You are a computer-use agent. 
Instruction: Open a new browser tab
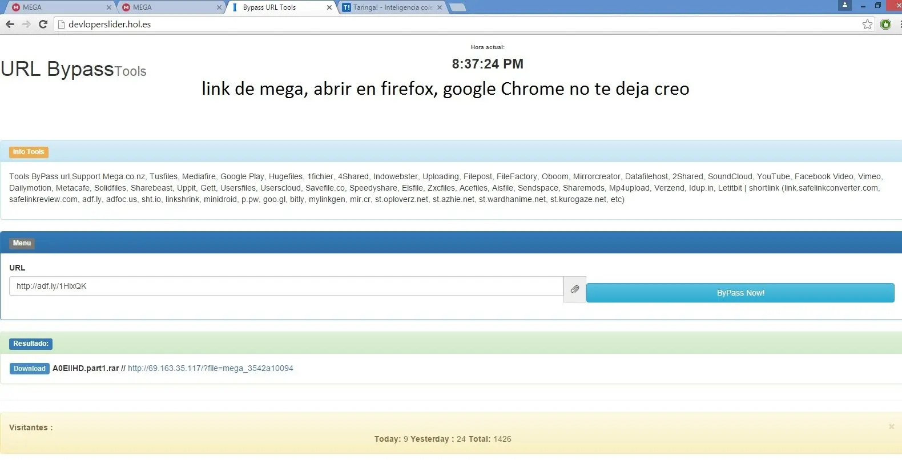pyautogui.click(x=458, y=7)
